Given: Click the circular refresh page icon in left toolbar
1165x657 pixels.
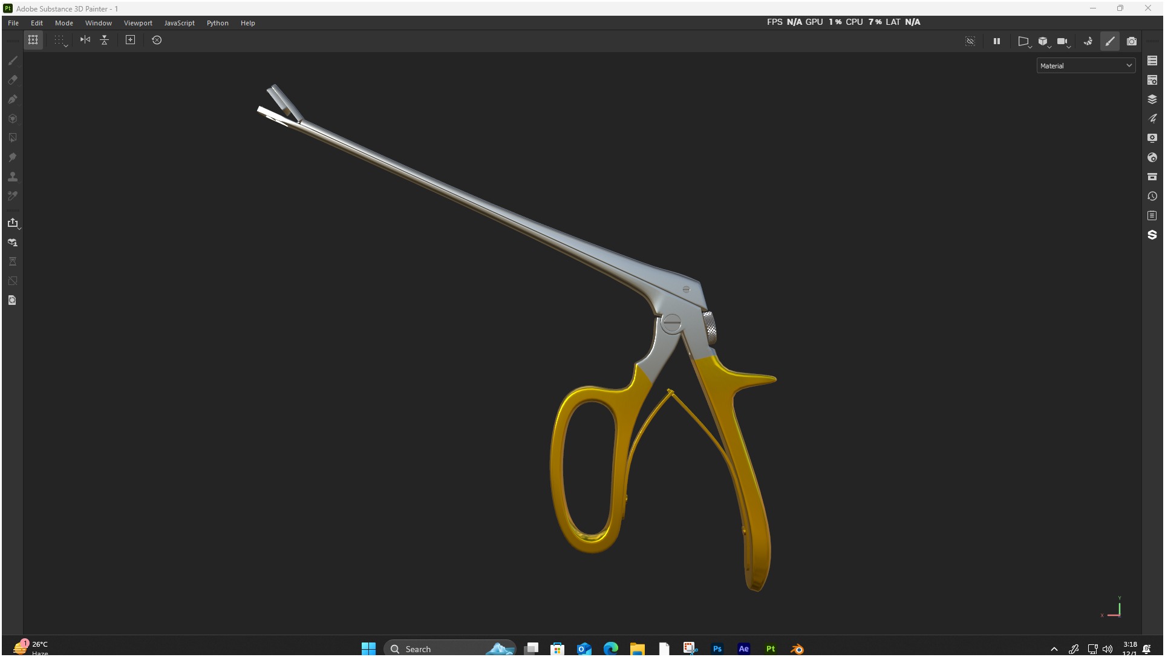Looking at the screenshot, I should point(13,300).
